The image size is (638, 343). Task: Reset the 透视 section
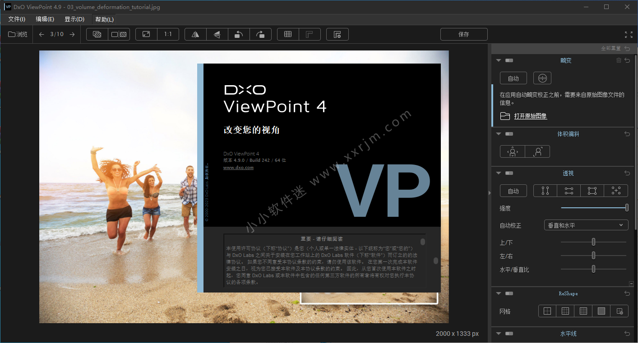[627, 173]
